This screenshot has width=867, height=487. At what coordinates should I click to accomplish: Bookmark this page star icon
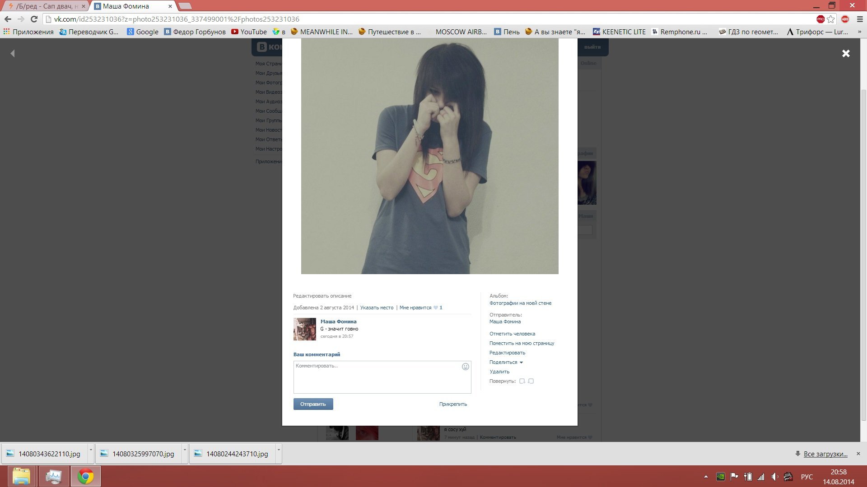coord(831,19)
